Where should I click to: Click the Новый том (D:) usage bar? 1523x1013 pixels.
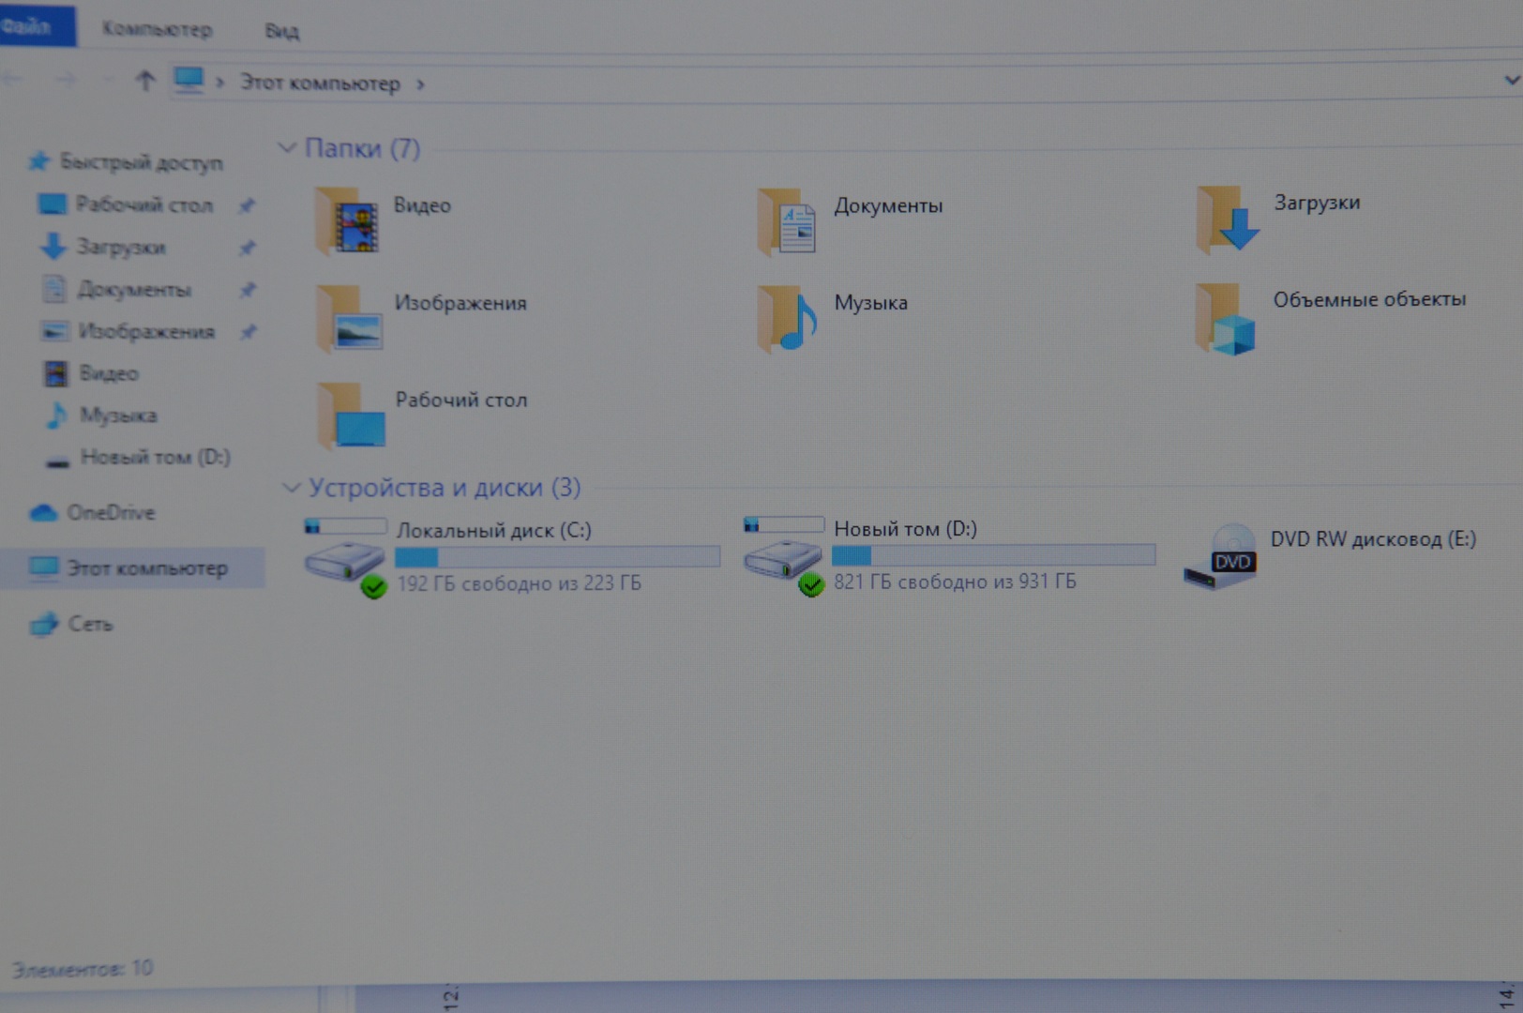pos(993,556)
